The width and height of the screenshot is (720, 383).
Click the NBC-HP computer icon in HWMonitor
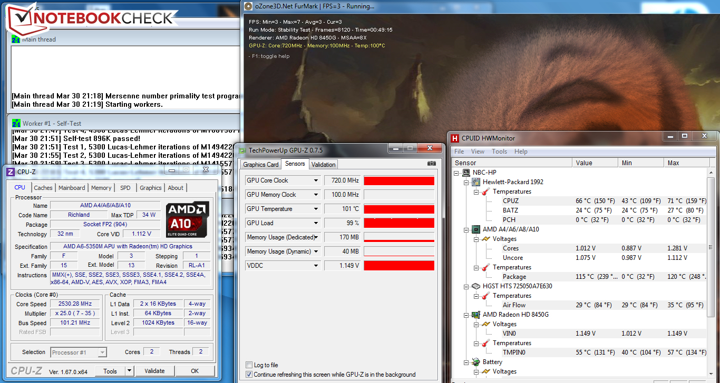(x=466, y=173)
